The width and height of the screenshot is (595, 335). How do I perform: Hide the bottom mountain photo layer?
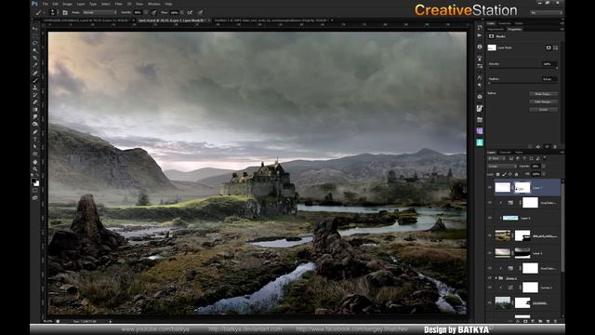[x=490, y=302]
